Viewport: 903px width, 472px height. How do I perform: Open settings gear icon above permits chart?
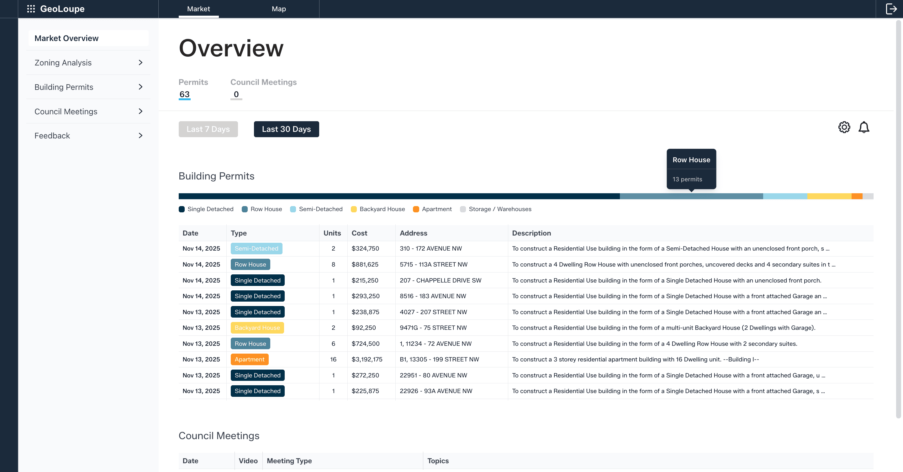(844, 127)
